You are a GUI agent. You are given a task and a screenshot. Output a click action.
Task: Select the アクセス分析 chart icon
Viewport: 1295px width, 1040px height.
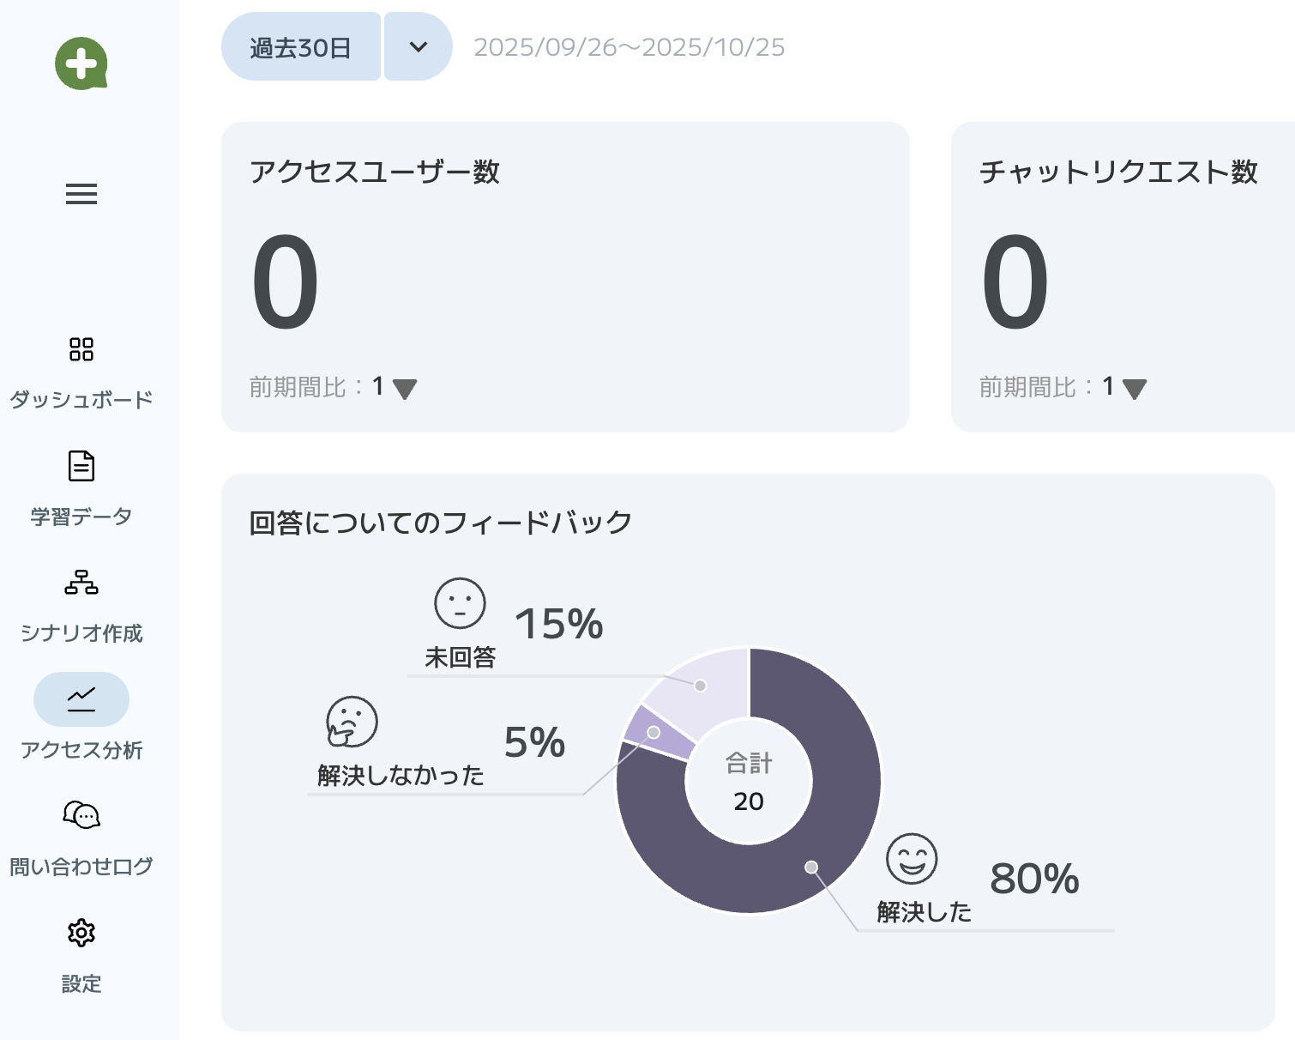[81, 699]
